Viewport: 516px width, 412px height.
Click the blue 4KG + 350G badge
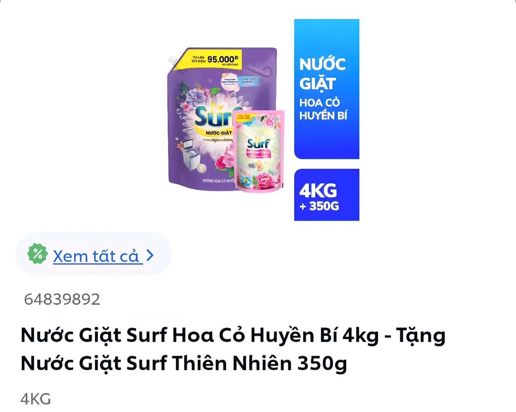(x=326, y=195)
